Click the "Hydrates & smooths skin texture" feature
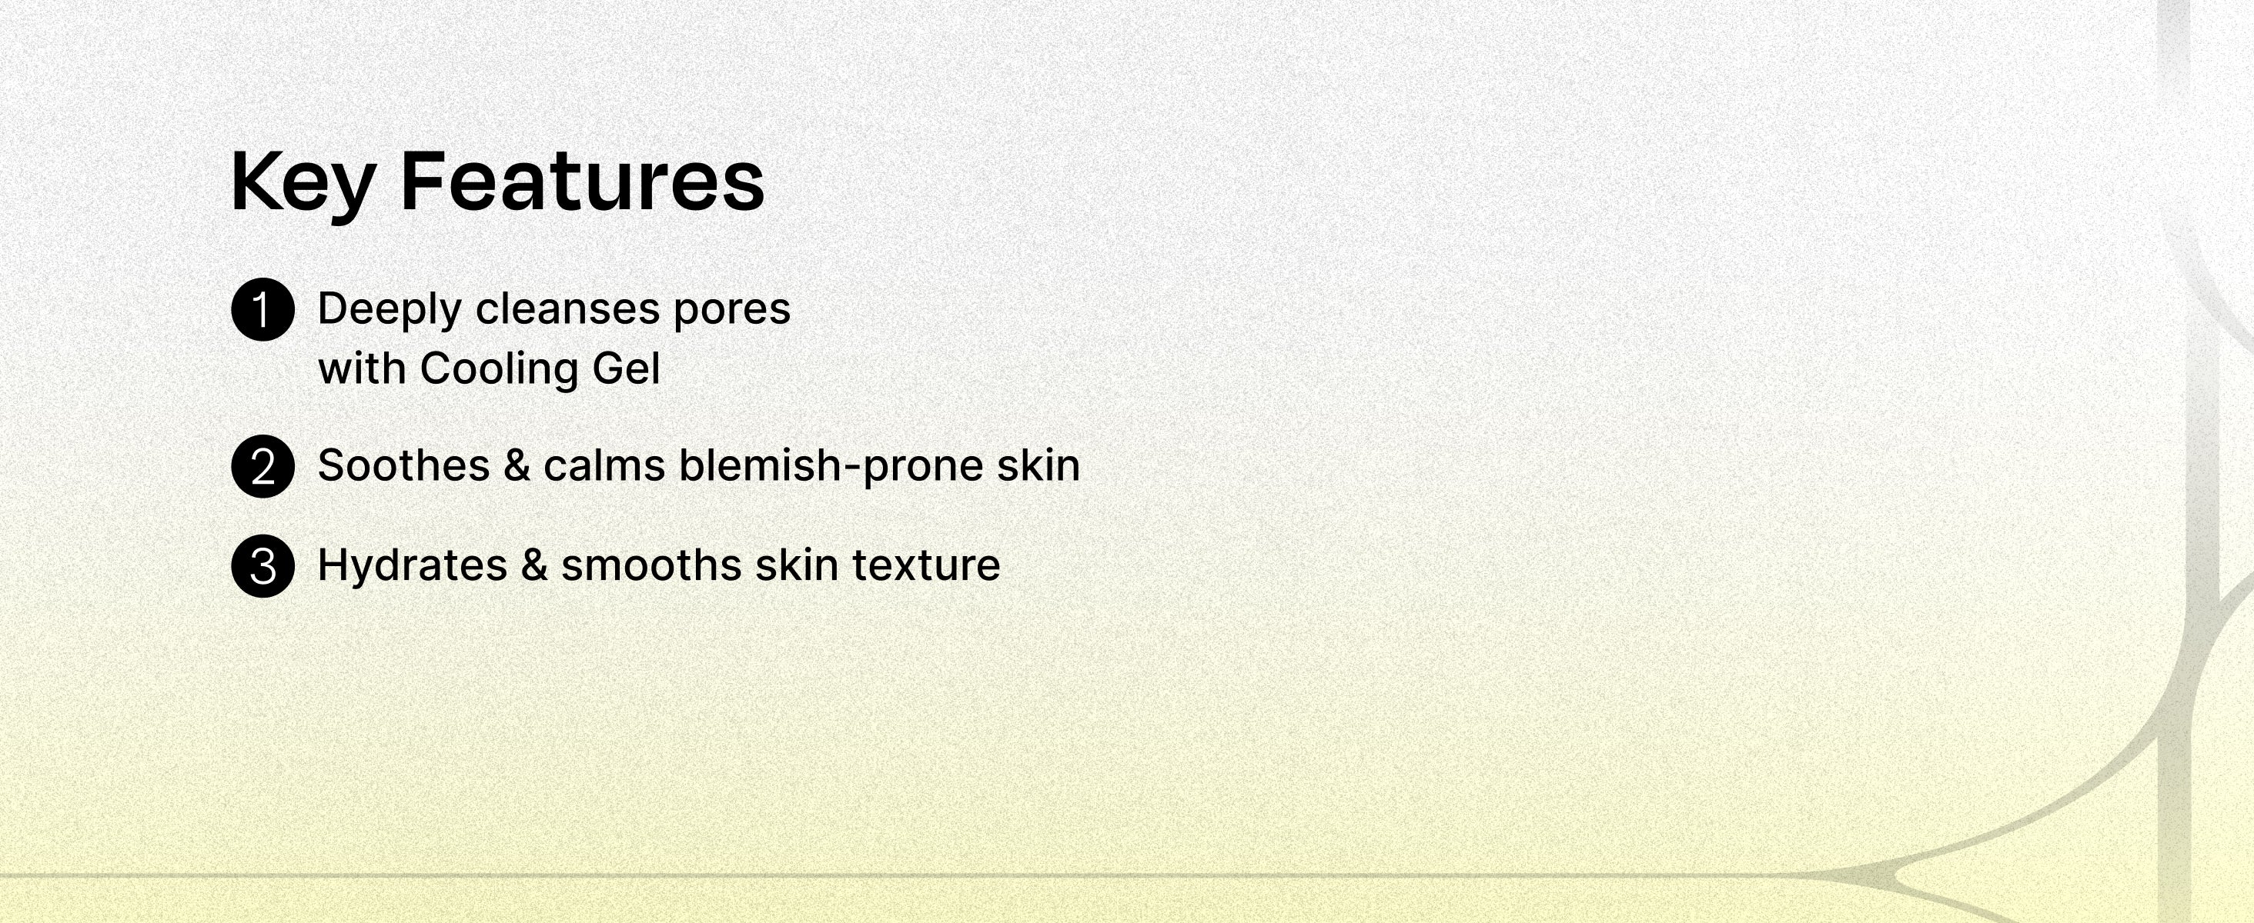Screen dimensions: 2254x923 point(658,565)
